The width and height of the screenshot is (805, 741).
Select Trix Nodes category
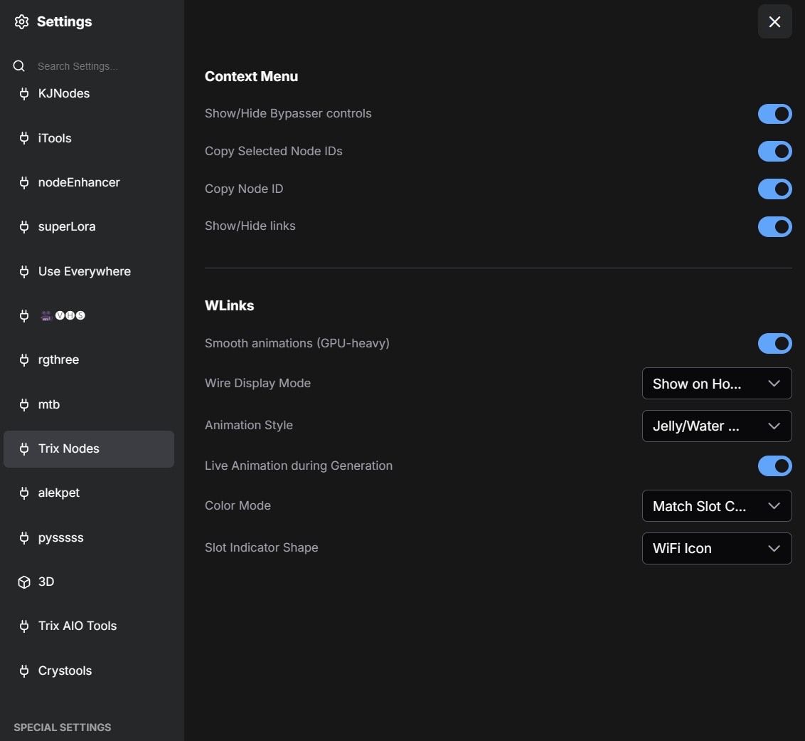click(89, 448)
